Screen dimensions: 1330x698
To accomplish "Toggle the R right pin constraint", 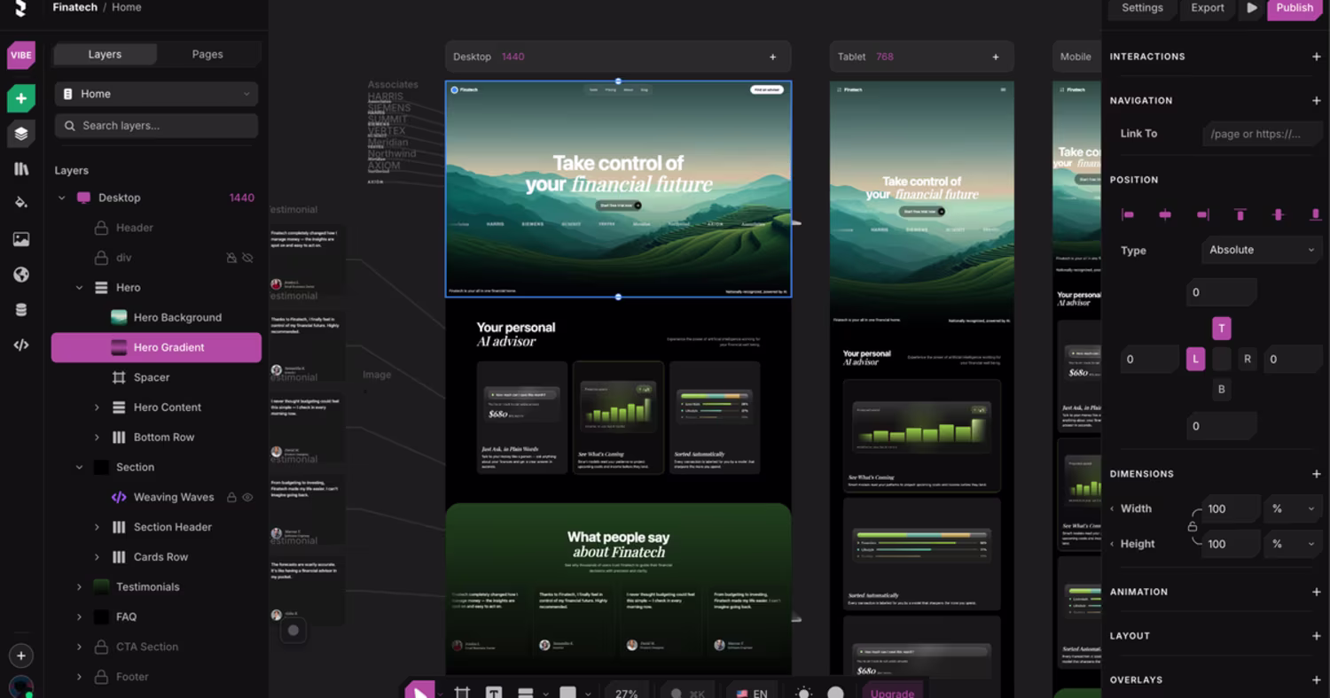I will 1248,359.
